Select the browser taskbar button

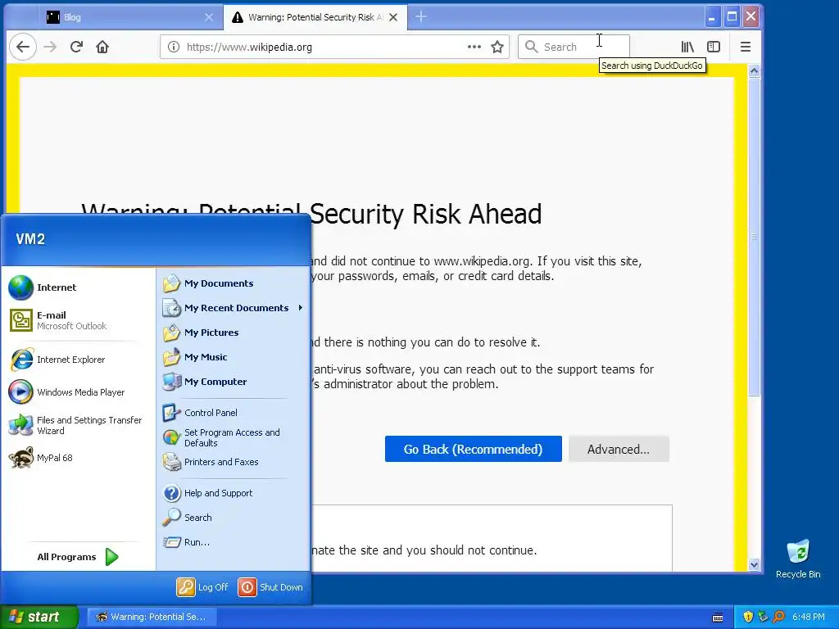coord(152,617)
